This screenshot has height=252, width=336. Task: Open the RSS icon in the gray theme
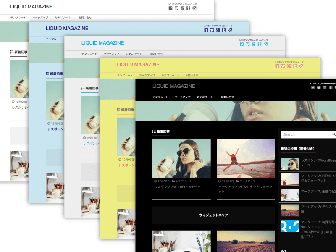pyautogui.click(x=265, y=45)
